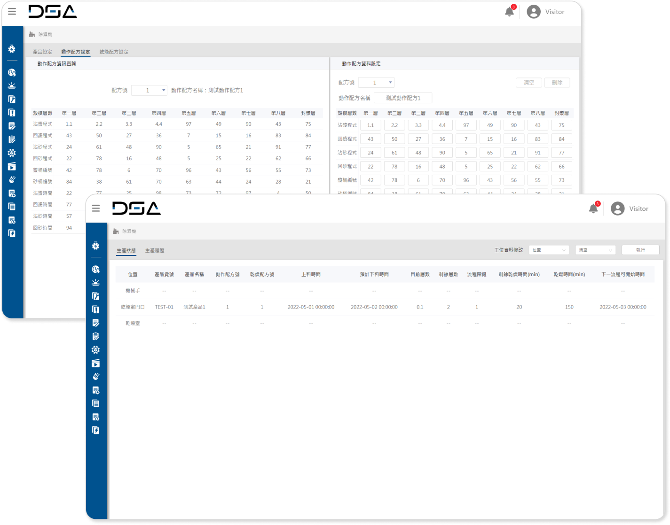
Task: Select the clipboard checklist icon in front sidebar
Action: [96, 336]
